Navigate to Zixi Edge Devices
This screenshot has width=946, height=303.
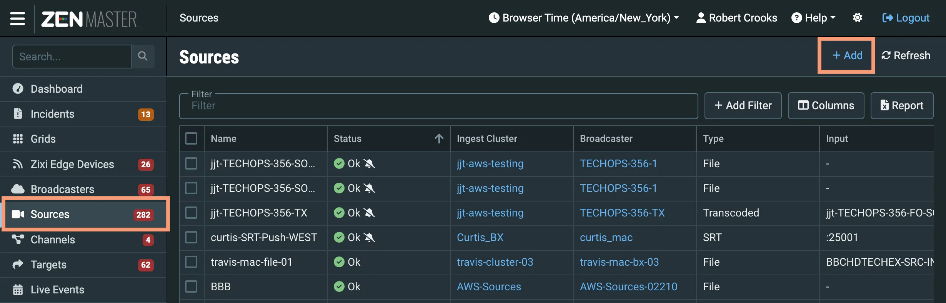(83, 164)
